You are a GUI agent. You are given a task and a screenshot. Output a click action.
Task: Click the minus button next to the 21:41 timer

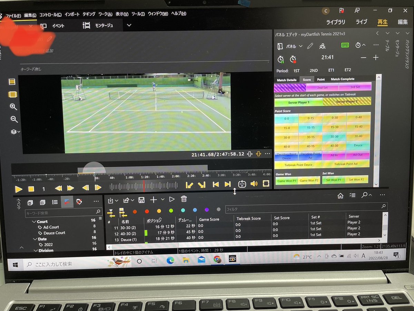363,58
